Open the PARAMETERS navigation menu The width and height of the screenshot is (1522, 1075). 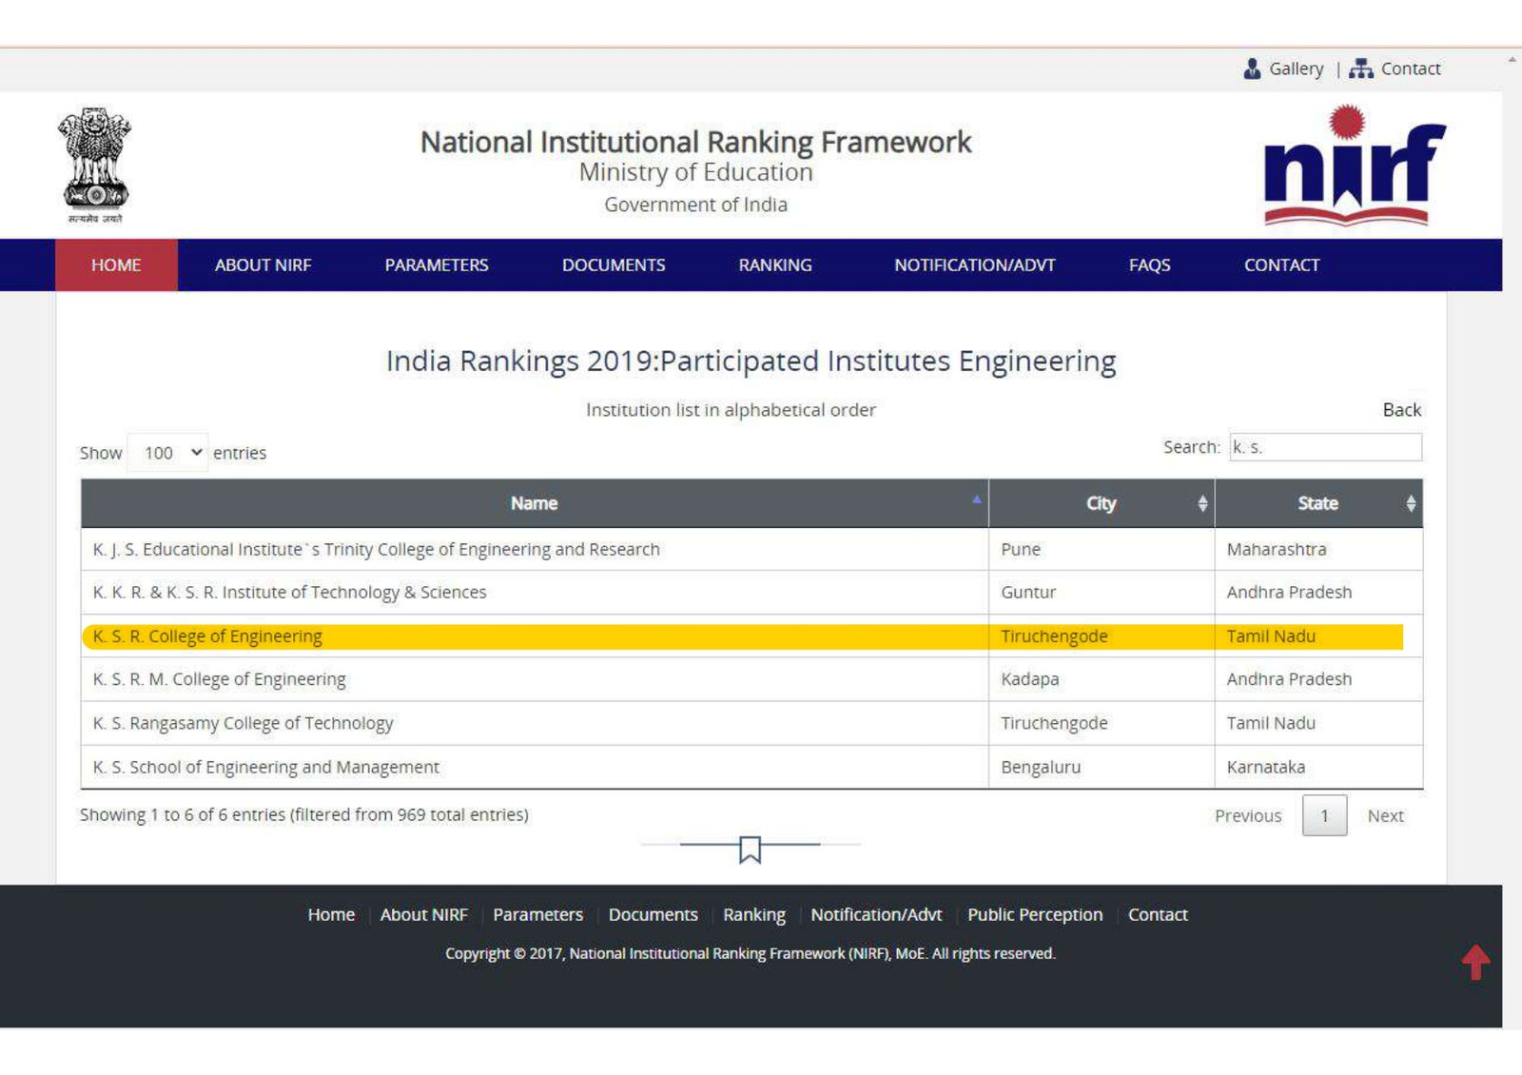coord(436,265)
